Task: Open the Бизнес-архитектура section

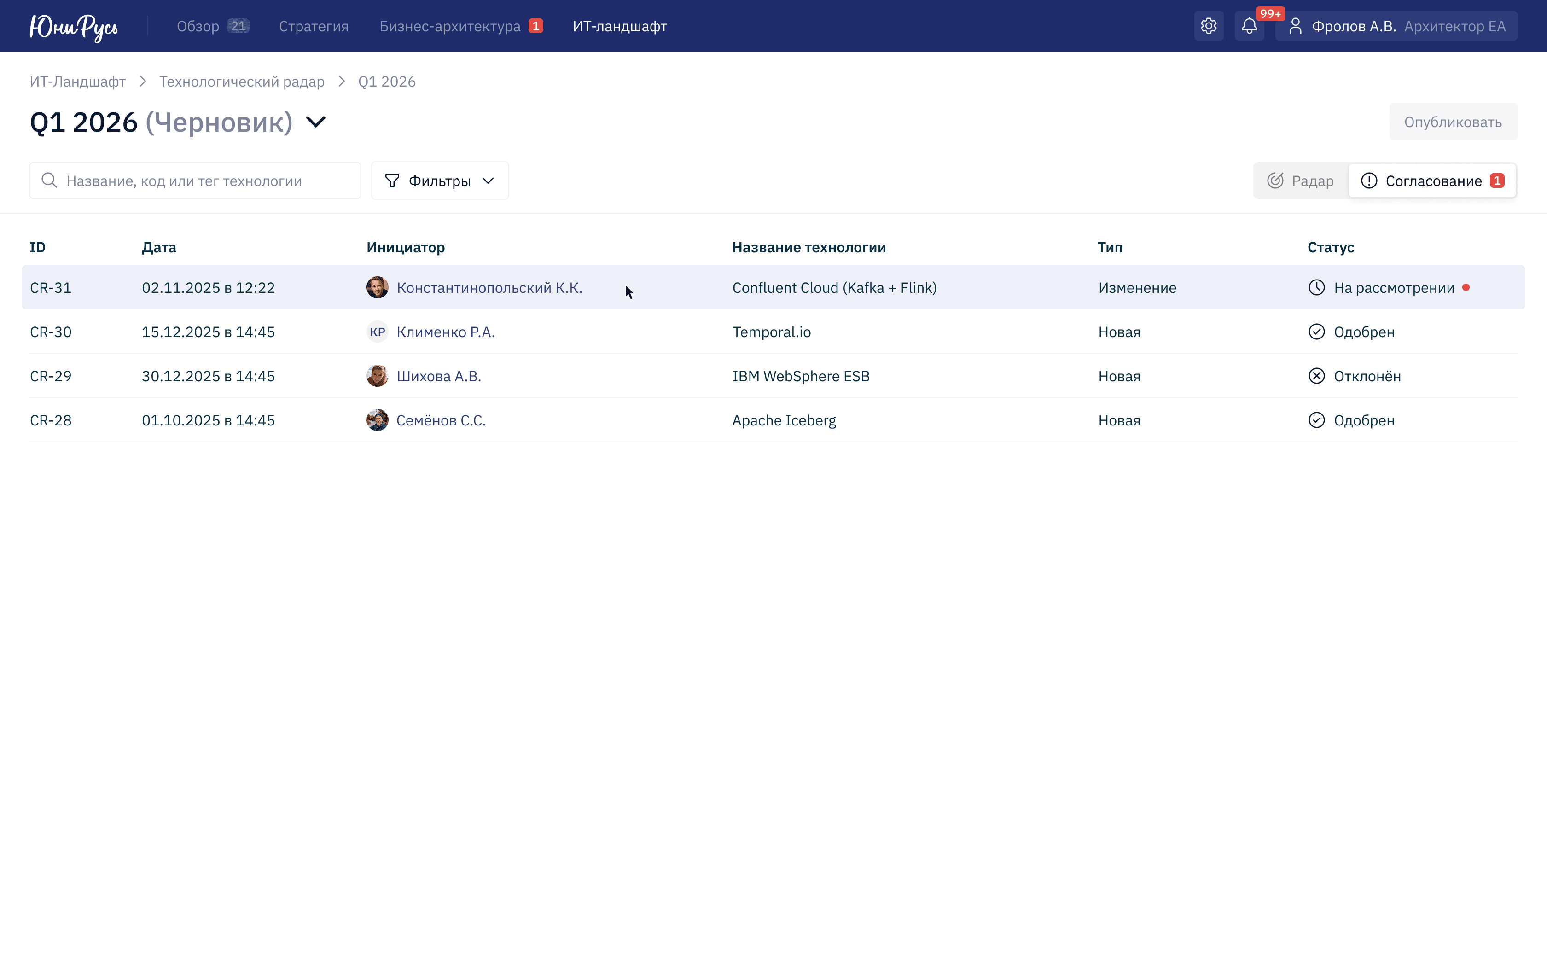Action: pyautogui.click(x=461, y=26)
